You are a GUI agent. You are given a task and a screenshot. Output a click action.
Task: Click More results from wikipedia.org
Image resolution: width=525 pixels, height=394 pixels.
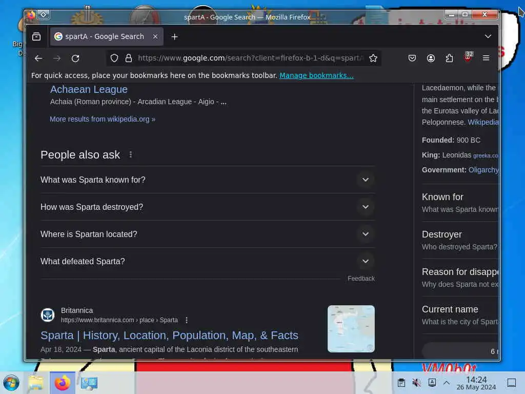[x=103, y=119]
